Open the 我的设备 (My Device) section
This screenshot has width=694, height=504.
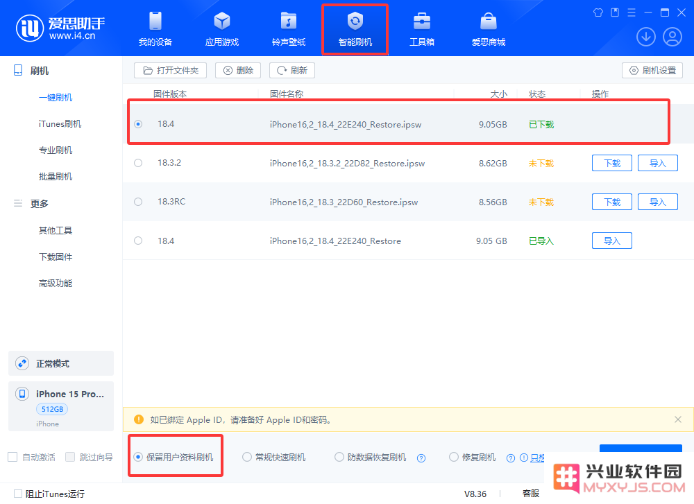pos(155,29)
